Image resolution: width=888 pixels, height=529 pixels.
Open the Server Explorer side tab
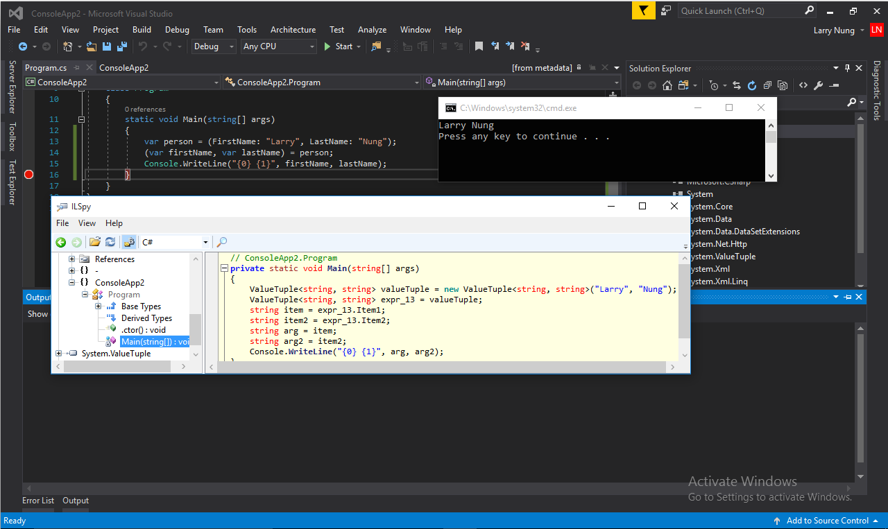tap(11, 87)
